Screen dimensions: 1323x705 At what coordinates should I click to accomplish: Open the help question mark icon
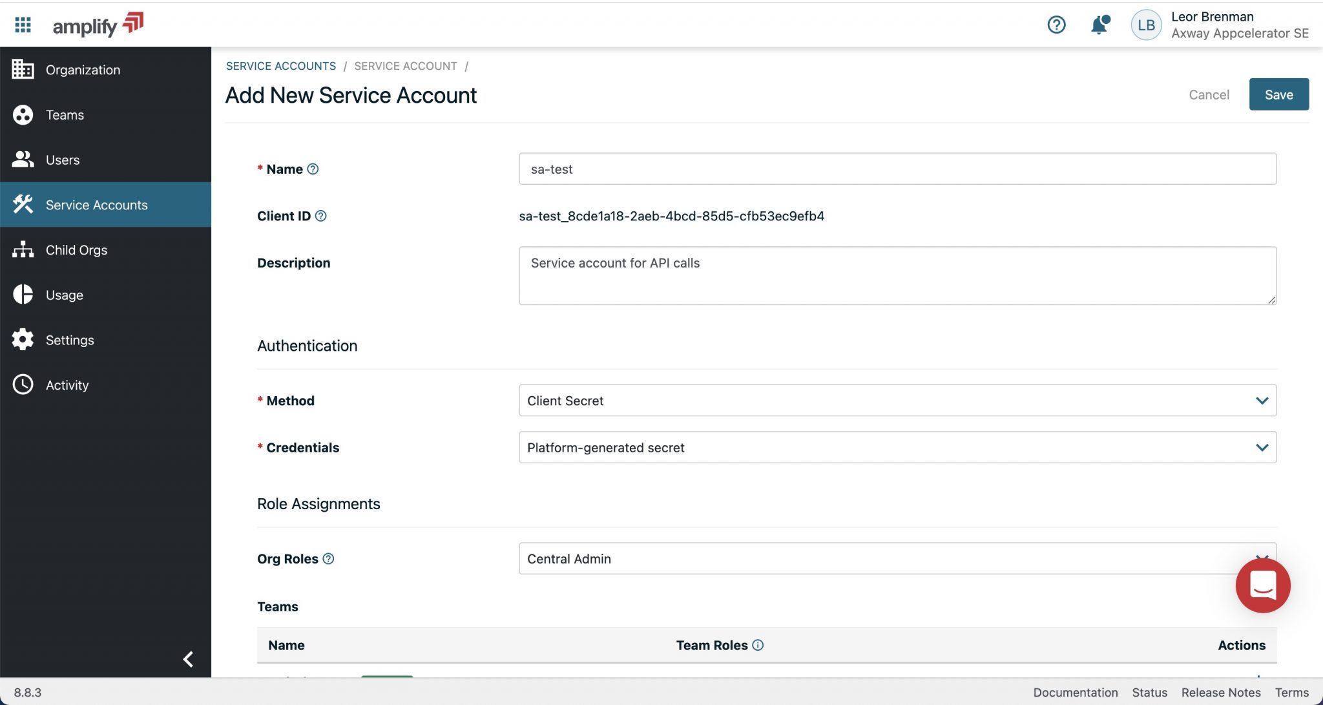point(1056,25)
